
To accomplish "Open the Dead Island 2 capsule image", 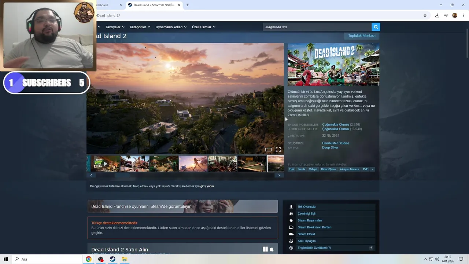I will [333, 65].
